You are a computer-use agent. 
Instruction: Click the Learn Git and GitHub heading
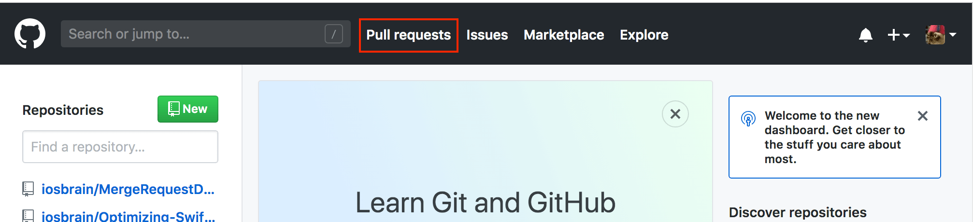485,203
